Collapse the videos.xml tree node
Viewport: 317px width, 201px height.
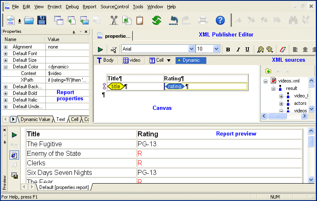pos(266,81)
